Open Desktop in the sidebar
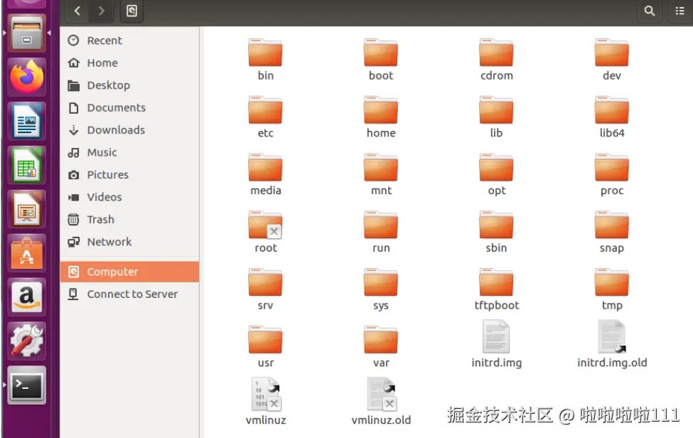 129,85
